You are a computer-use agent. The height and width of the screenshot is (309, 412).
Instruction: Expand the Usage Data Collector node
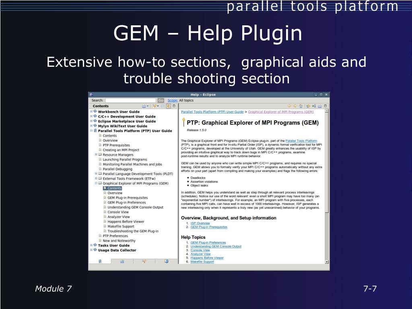(x=91, y=250)
